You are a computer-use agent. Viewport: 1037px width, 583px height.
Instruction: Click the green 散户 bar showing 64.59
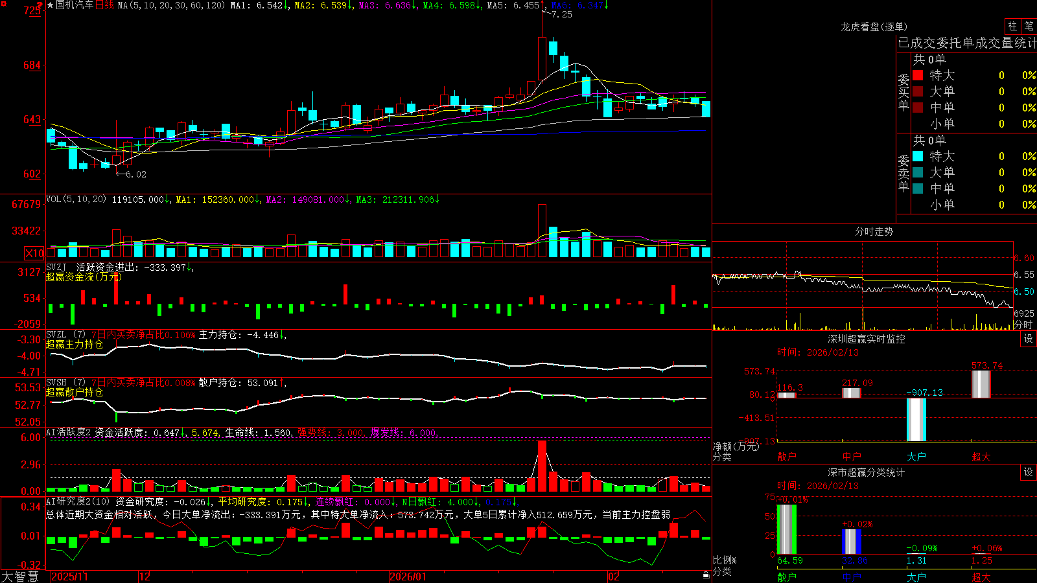click(x=787, y=529)
